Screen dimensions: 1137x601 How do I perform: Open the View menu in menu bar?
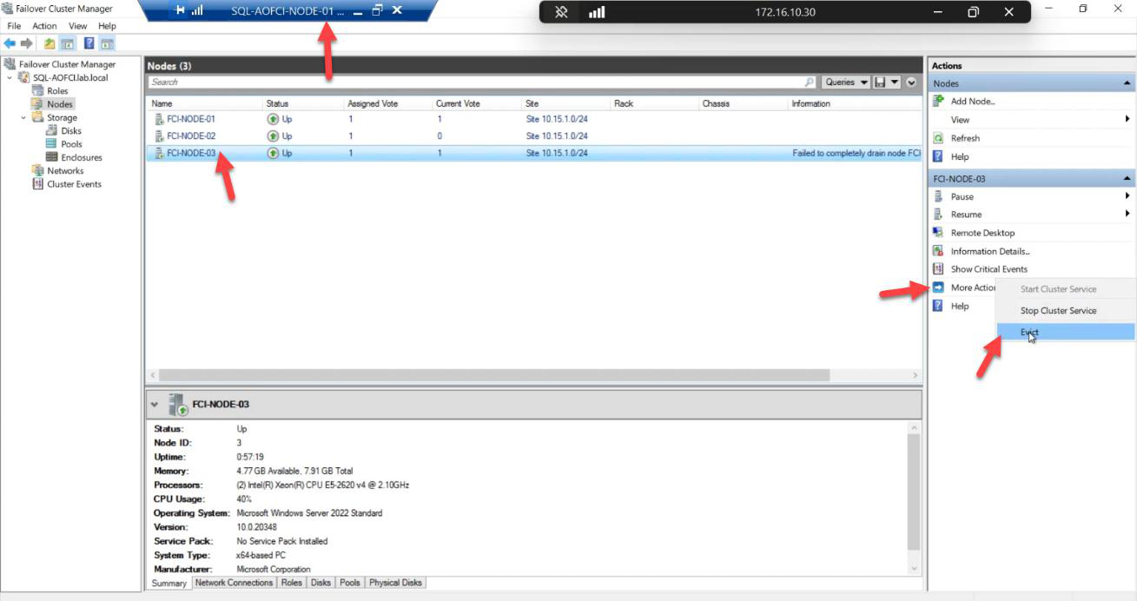tap(78, 26)
